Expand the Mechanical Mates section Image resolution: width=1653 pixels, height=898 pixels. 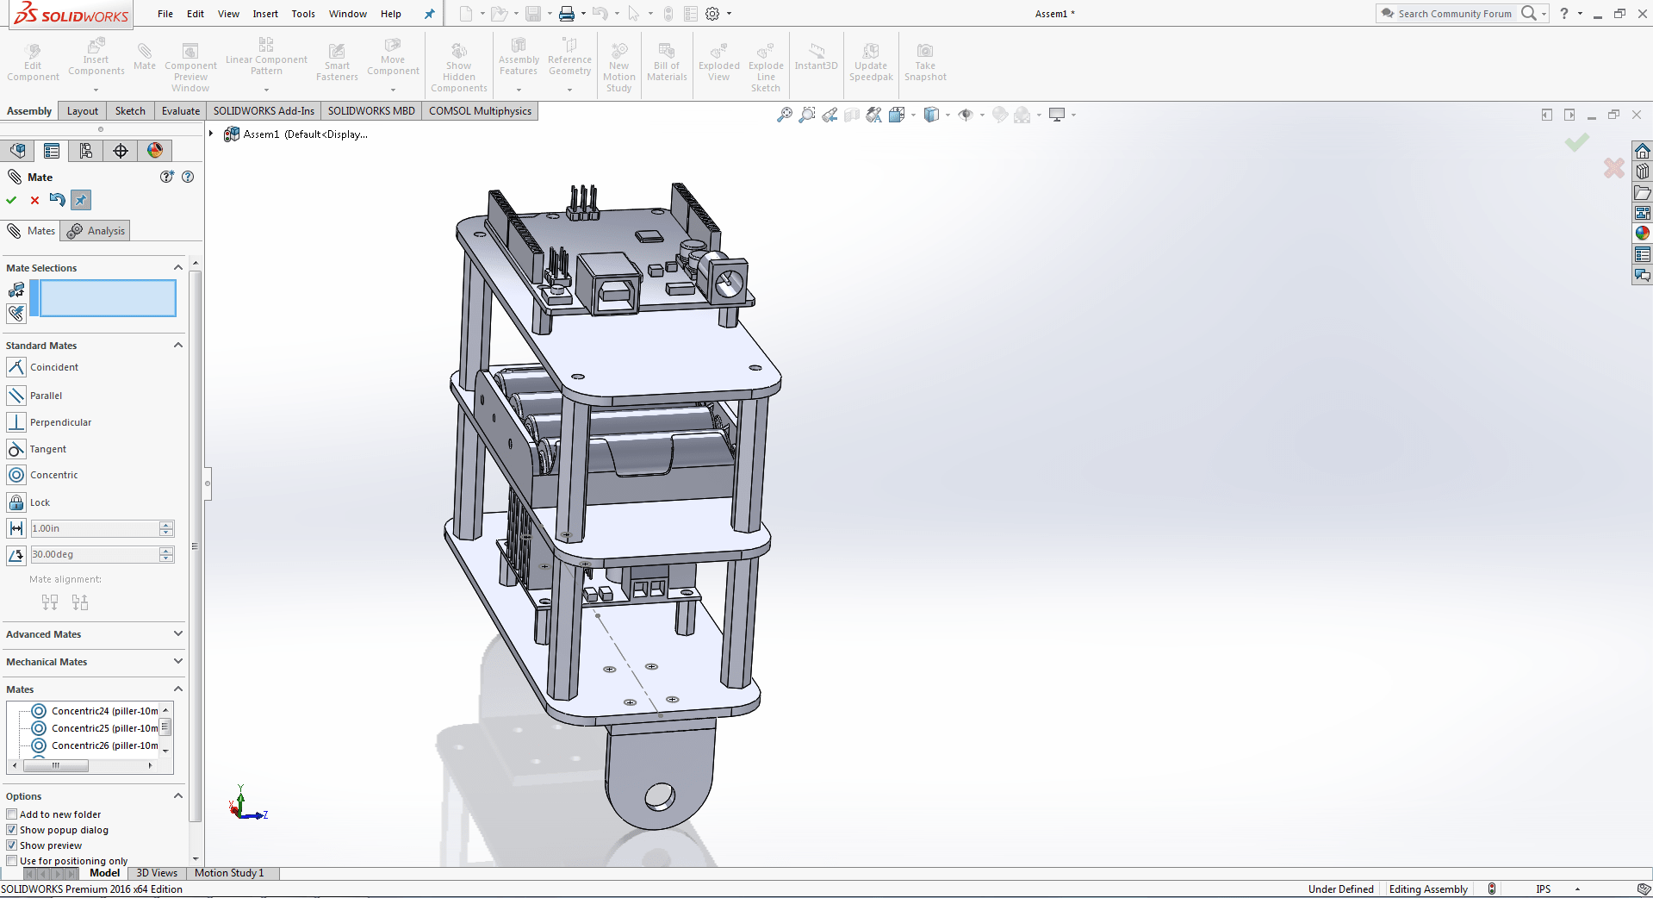[178, 662]
